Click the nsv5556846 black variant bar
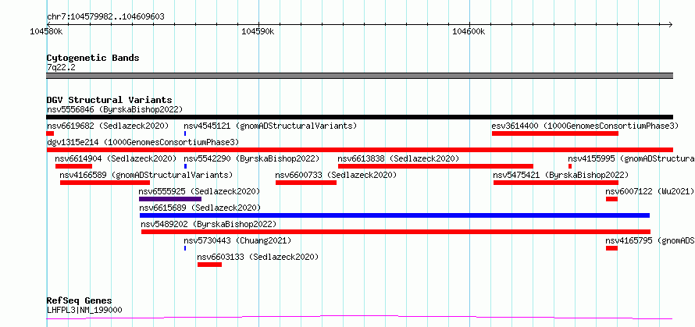Screen dimensions: 695x327 tap(359, 117)
